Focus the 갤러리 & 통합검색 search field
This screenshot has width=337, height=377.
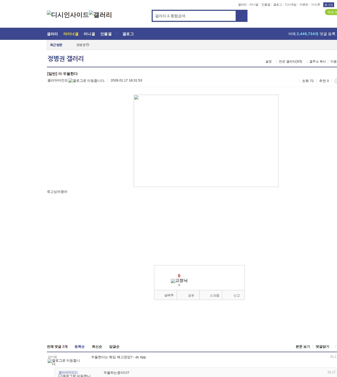194,16
